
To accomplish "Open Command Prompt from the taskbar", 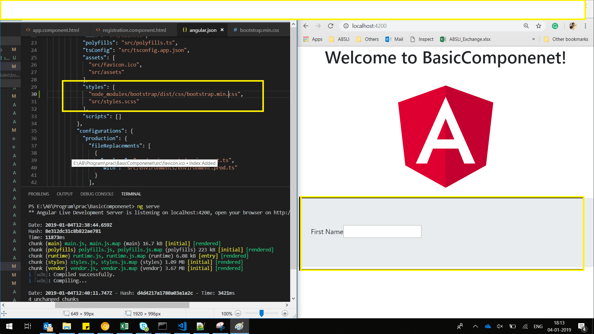I will click(x=162, y=326).
